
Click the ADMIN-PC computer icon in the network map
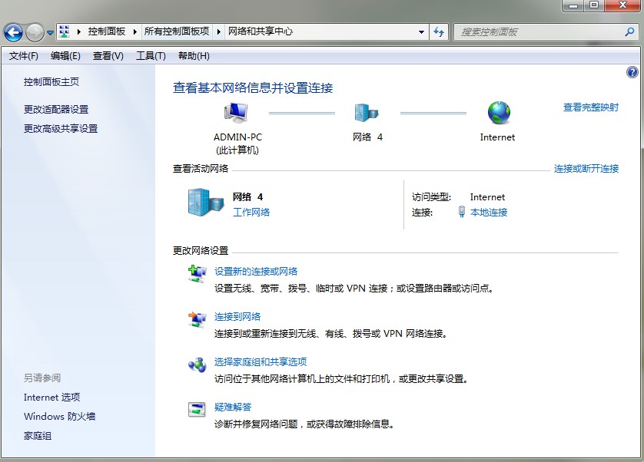(x=237, y=112)
